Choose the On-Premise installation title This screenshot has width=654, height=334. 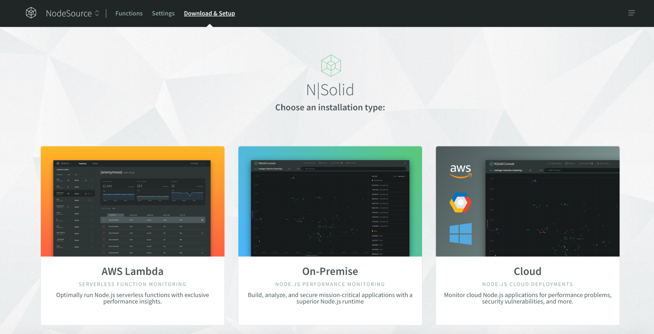(x=330, y=271)
